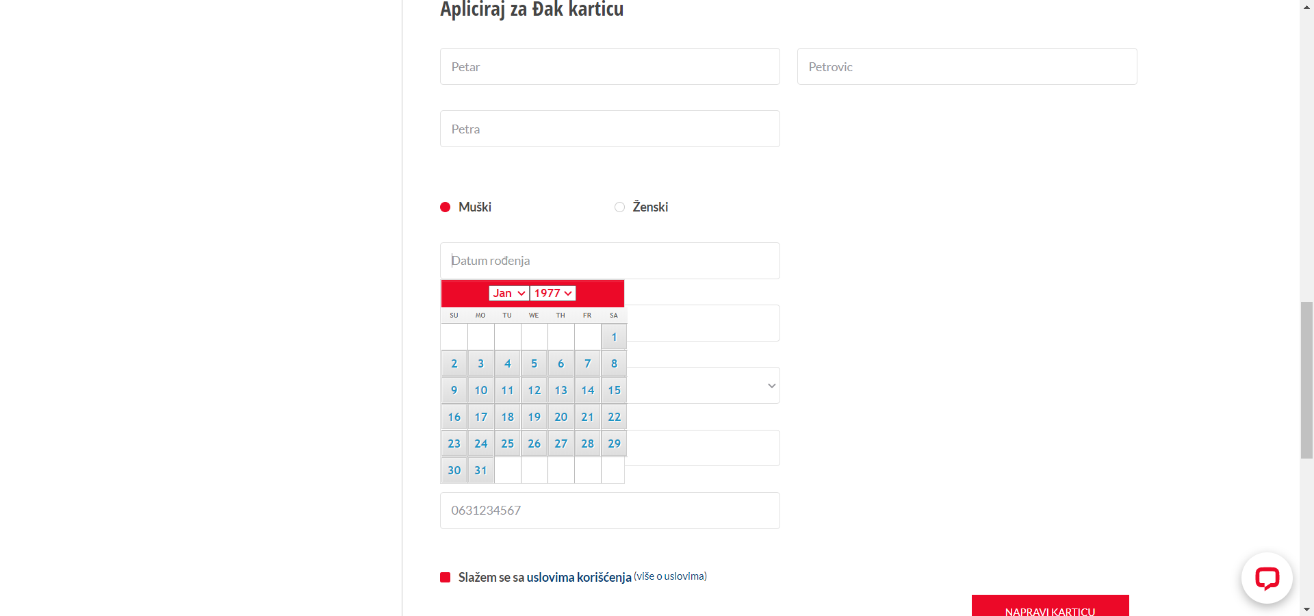Choose day 31 in the datepicker
Viewport: 1314px width, 616px height.
tap(480, 470)
